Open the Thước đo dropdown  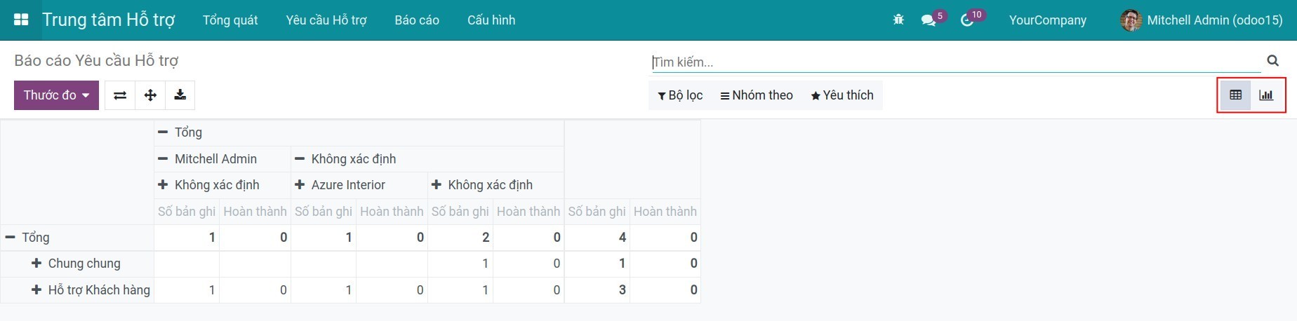point(56,95)
